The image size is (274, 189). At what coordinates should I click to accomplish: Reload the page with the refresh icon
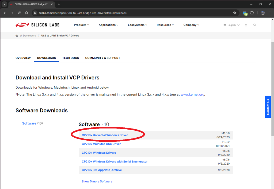point(19,13)
